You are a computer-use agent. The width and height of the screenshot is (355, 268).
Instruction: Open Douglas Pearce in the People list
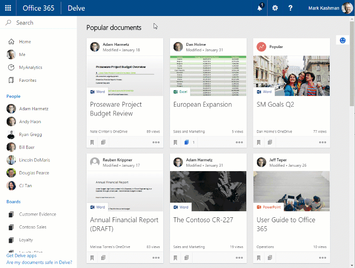coord(34,173)
